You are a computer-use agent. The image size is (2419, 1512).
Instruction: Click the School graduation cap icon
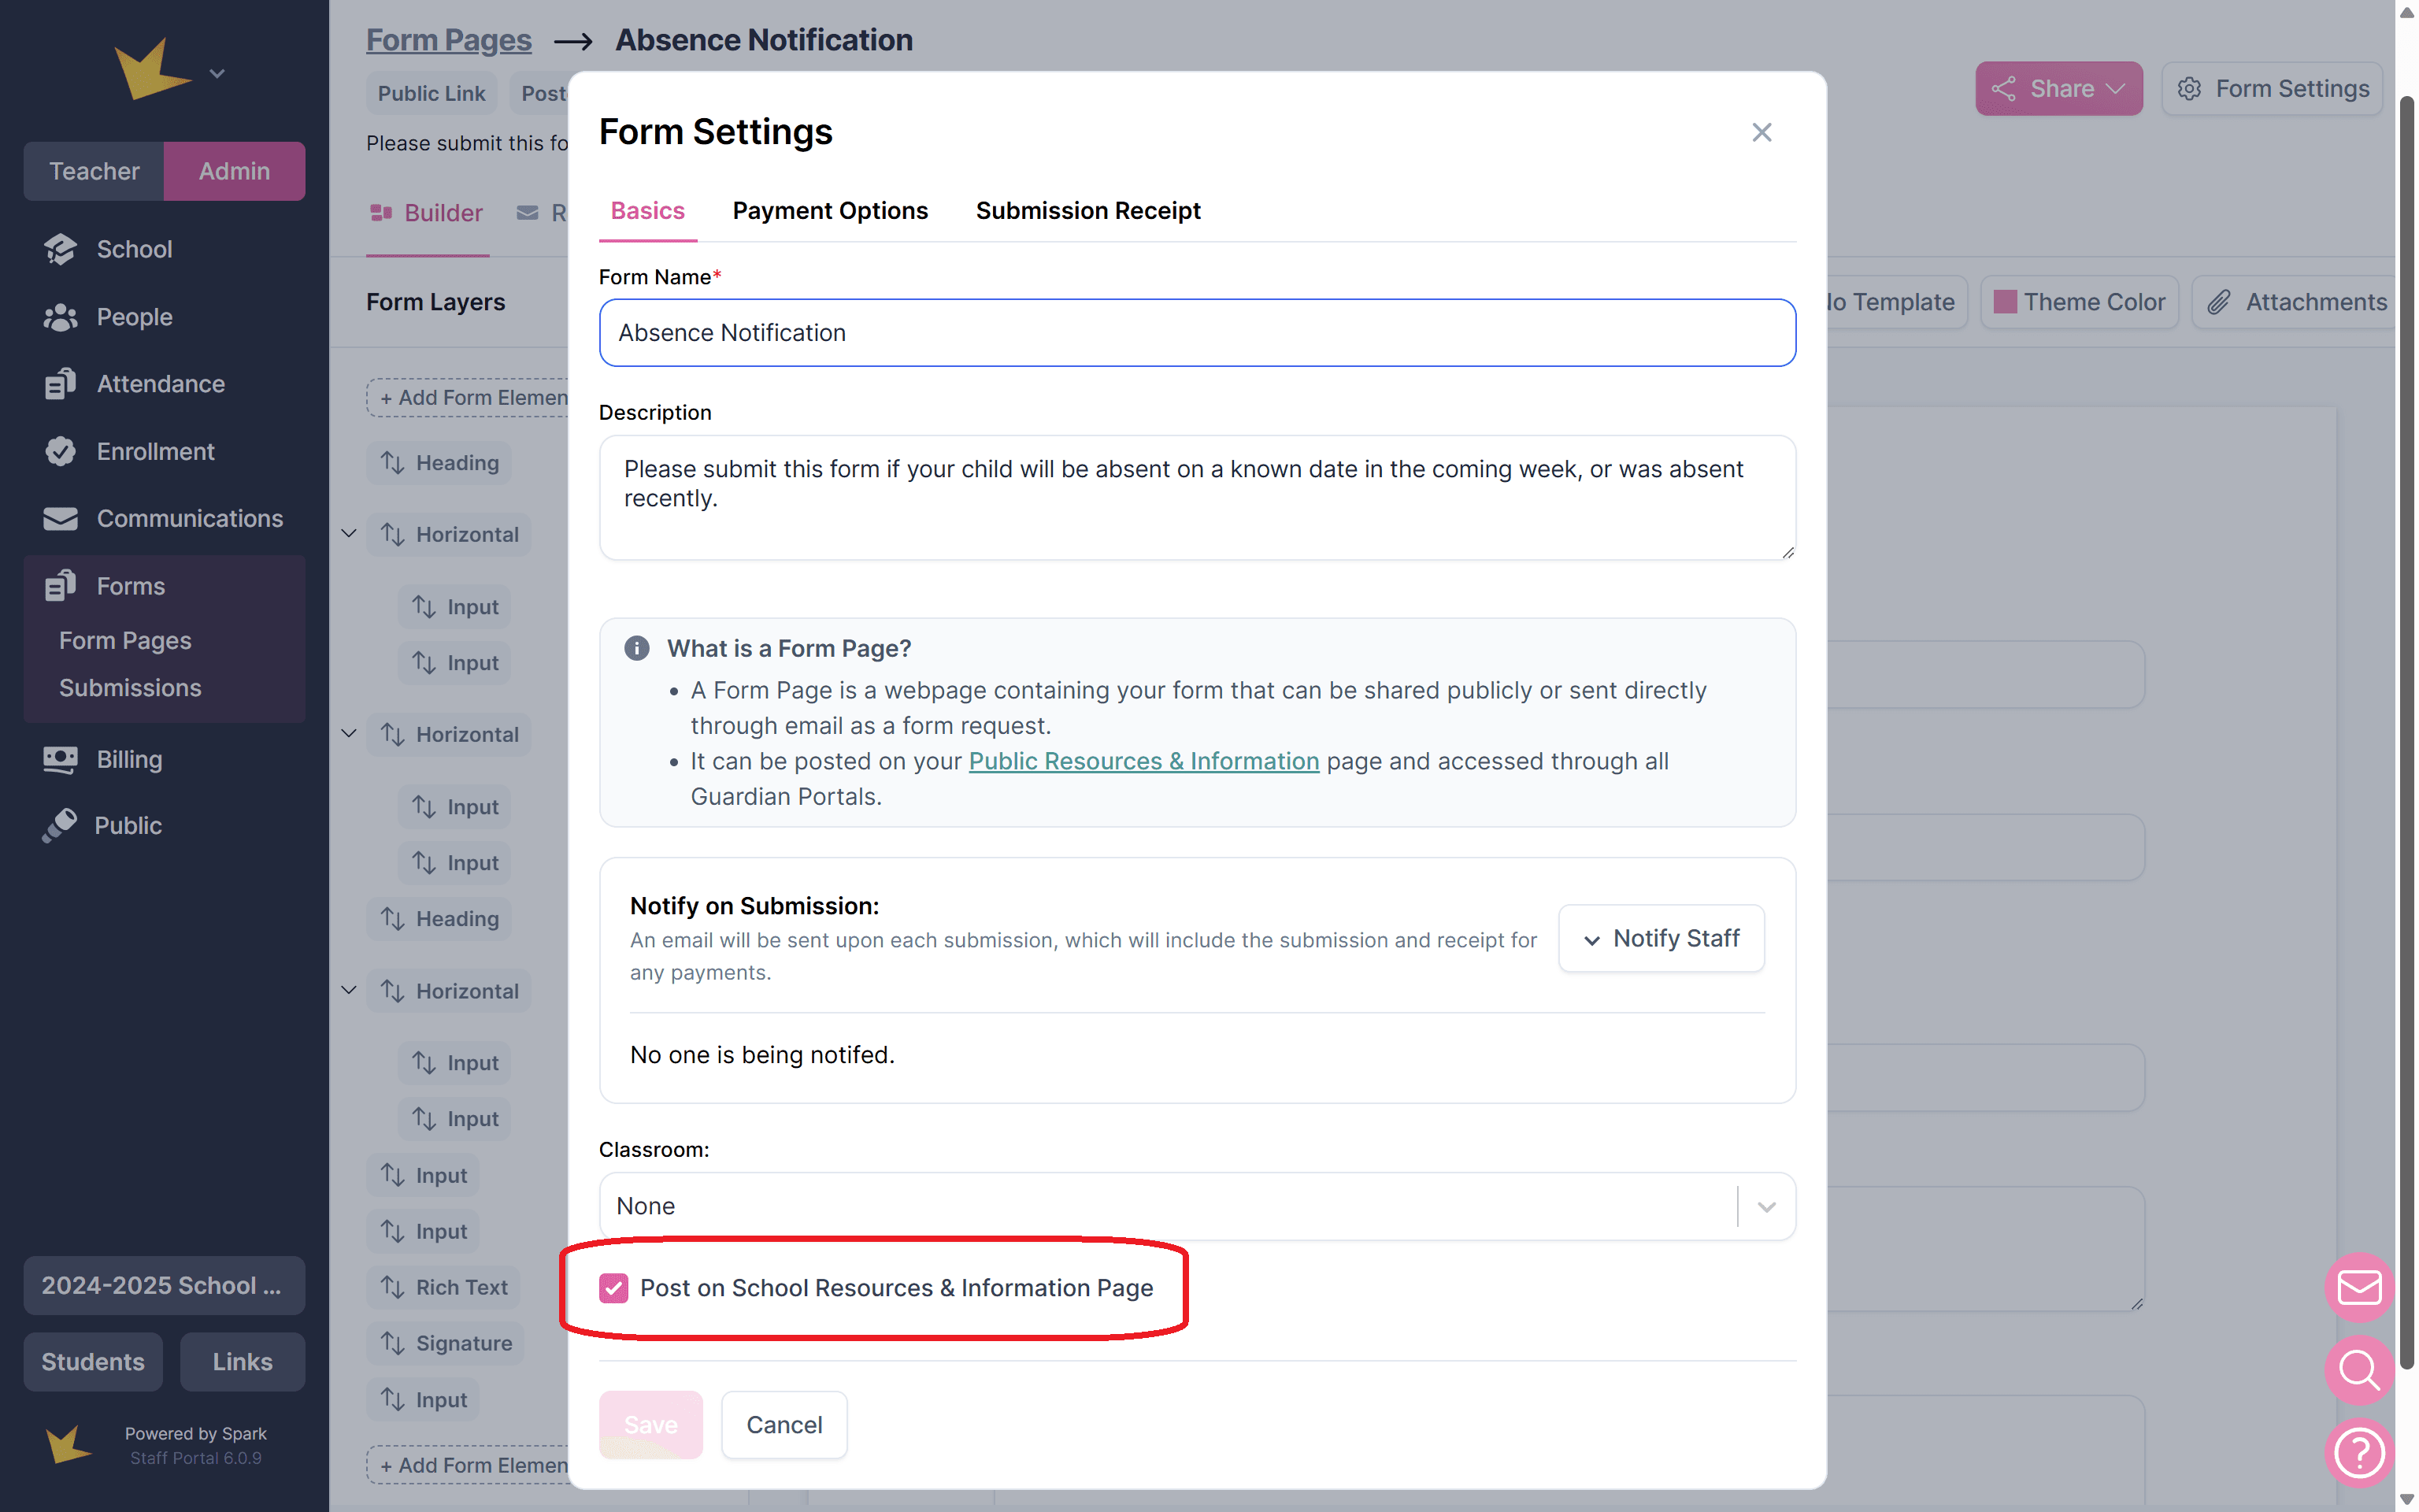pyautogui.click(x=60, y=249)
